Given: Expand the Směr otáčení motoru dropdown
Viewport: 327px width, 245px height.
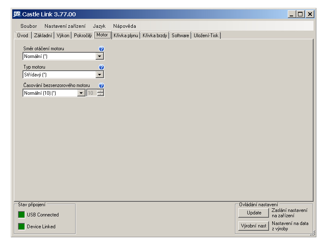Looking at the screenshot, I should [x=100, y=56].
